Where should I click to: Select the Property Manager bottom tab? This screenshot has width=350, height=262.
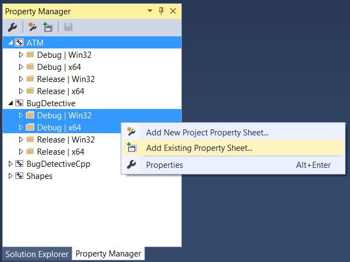[x=108, y=254]
